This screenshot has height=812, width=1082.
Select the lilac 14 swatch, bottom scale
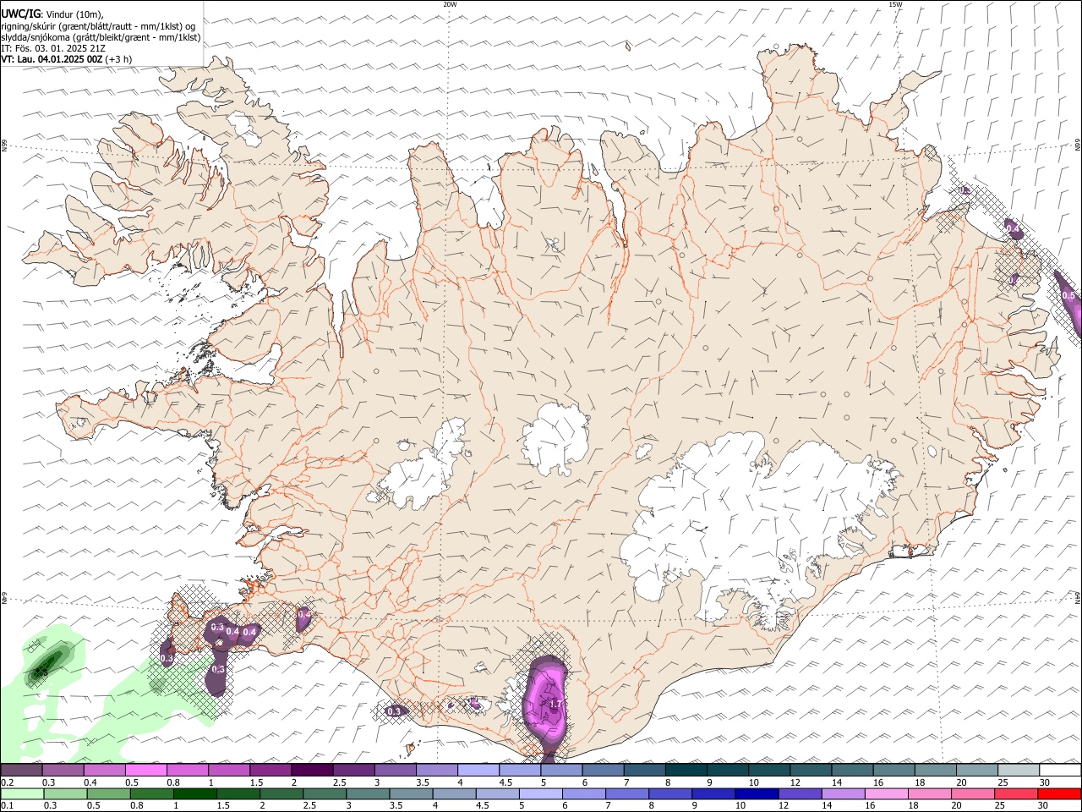click(x=842, y=793)
